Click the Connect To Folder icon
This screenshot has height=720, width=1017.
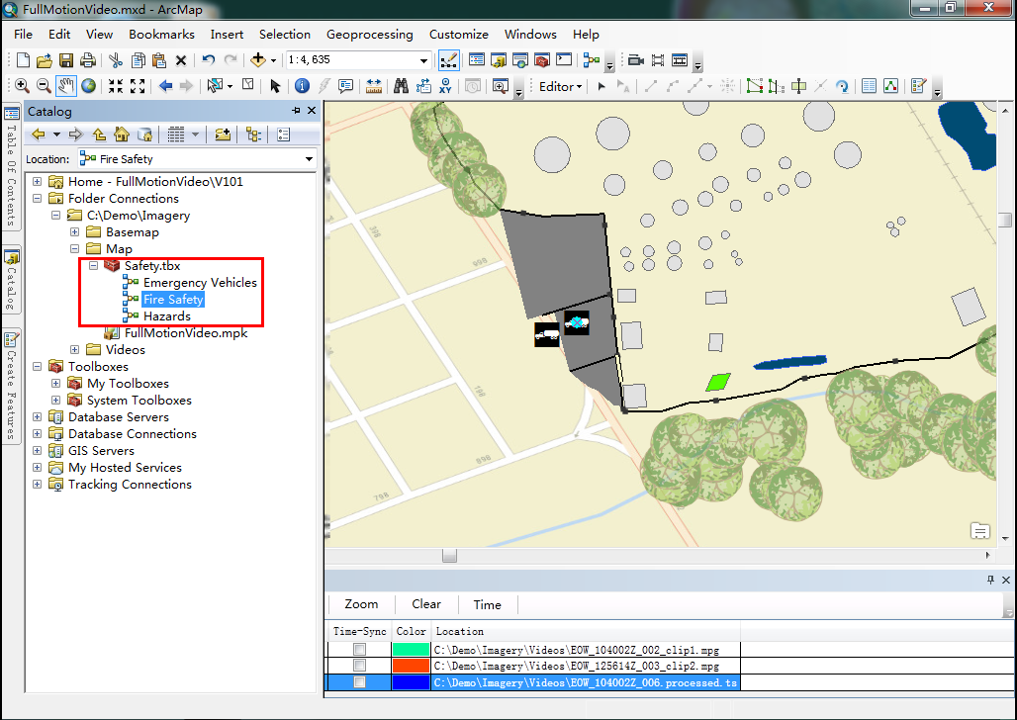[223, 135]
